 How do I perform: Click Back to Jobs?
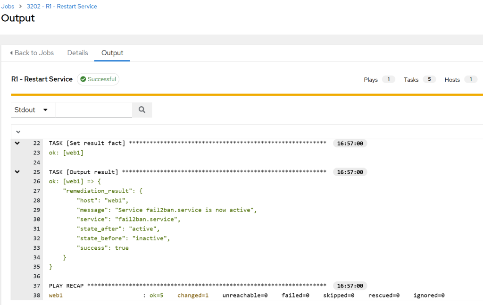34,53
